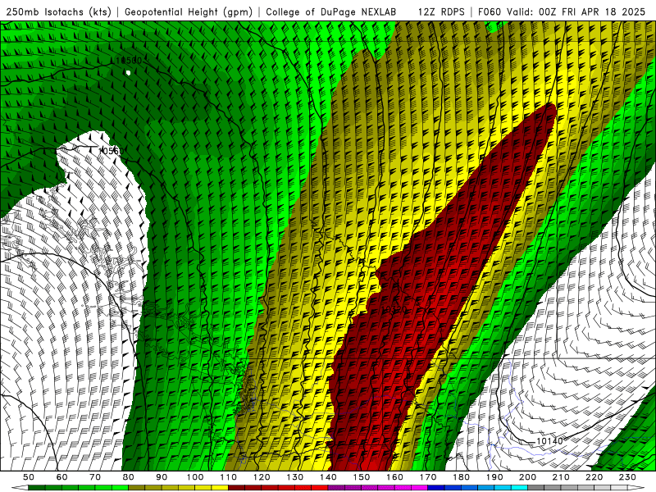Click the 210 label on the color scale
The height and width of the screenshot is (492, 656).
pos(561,477)
